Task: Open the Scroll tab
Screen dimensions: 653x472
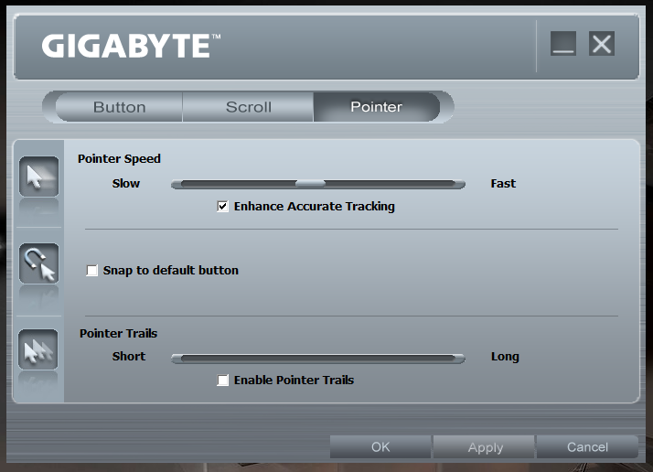Action: pyautogui.click(x=248, y=107)
